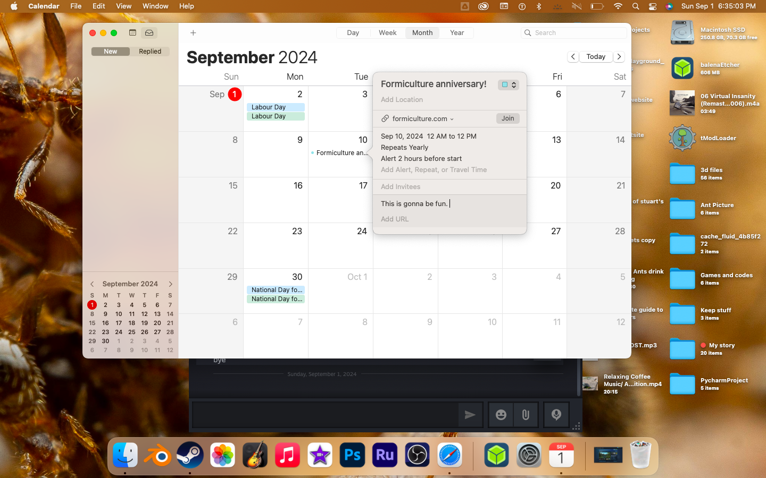Open the Edit menu
The width and height of the screenshot is (766, 478).
coord(99,6)
